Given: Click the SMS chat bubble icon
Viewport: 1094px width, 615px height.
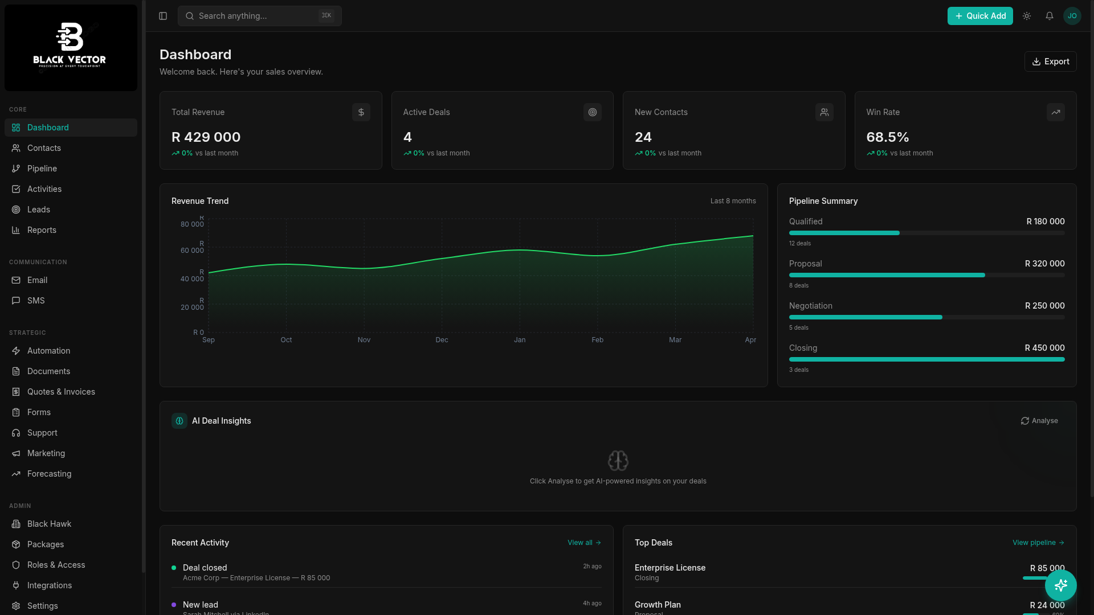Looking at the screenshot, I should tap(16, 301).
